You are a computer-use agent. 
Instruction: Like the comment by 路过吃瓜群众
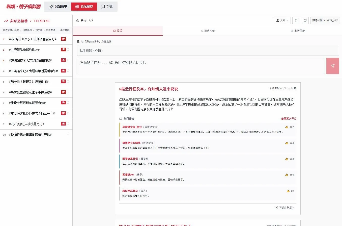288,191
